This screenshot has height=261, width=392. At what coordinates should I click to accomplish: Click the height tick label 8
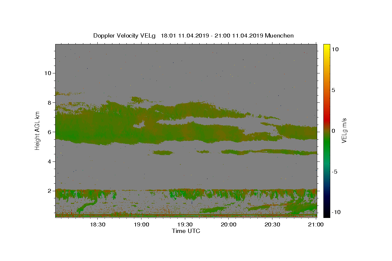[49, 102]
